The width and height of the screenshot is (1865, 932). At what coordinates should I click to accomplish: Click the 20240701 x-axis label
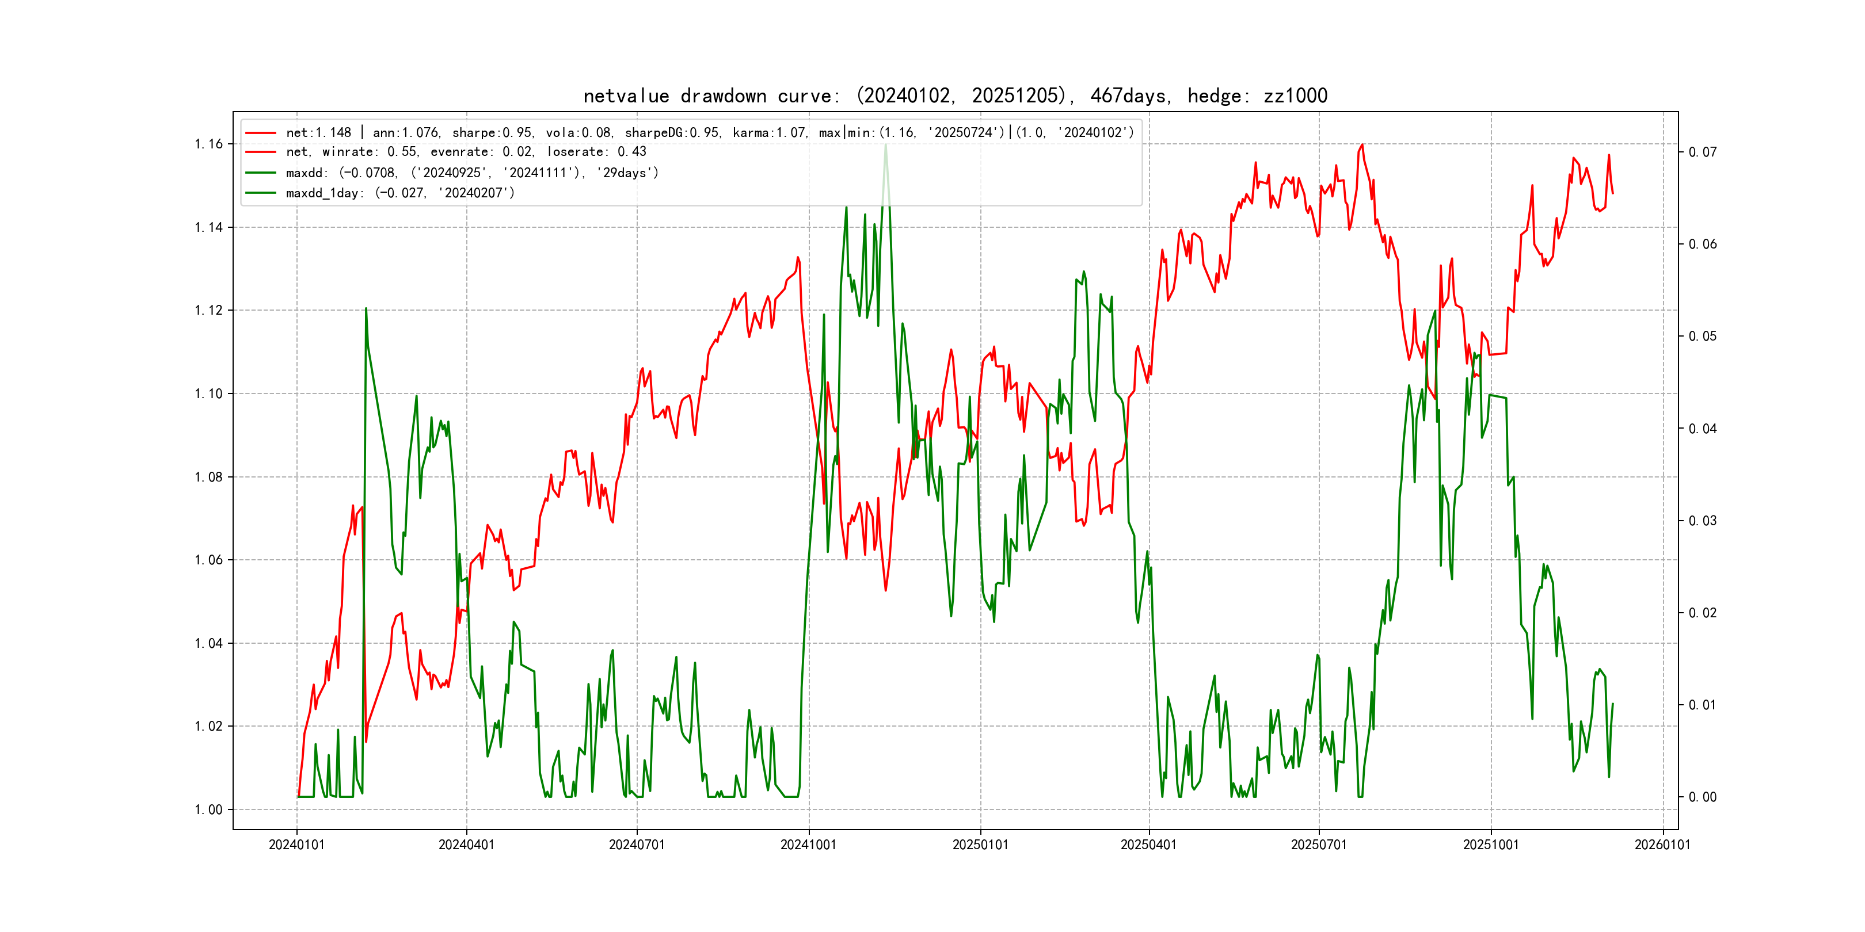637,845
